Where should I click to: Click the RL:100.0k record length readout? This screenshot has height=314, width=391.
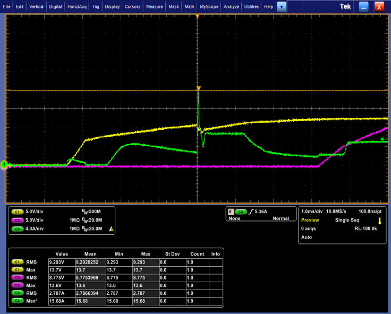pos(365,228)
